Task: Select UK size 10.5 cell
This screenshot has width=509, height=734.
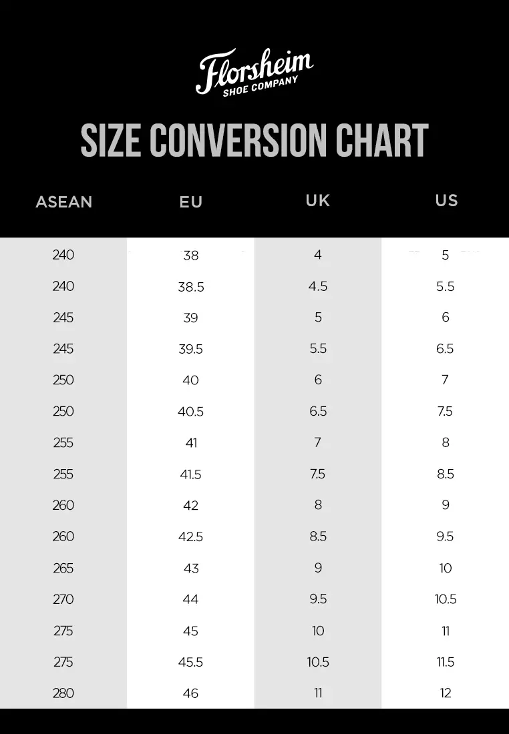Action: pyautogui.click(x=318, y=662)
